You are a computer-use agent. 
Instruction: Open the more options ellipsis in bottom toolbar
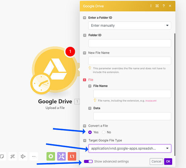(34, 156)
